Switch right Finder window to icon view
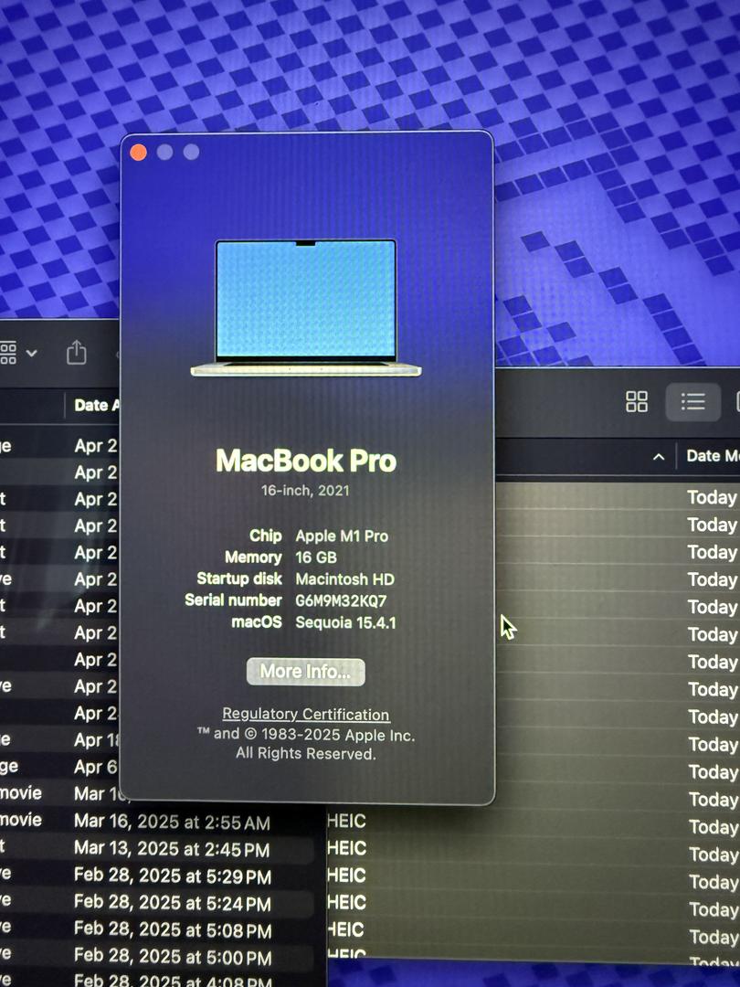 tap(636, 401)
